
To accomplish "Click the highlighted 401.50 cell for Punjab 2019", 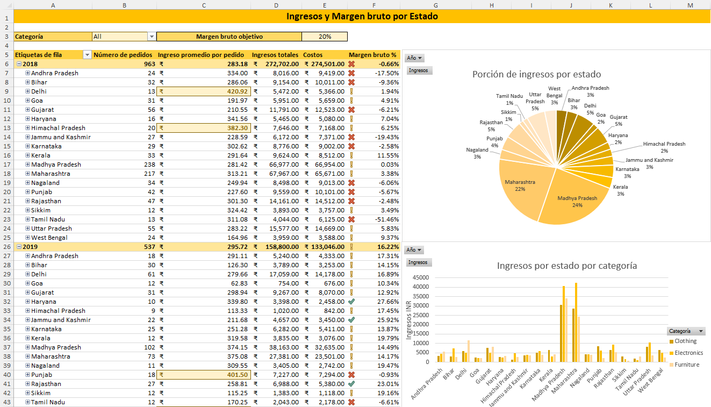I will [x=204, y=375].
